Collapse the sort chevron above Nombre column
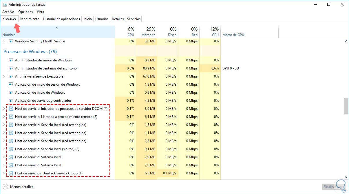 [x=57, y=28]
